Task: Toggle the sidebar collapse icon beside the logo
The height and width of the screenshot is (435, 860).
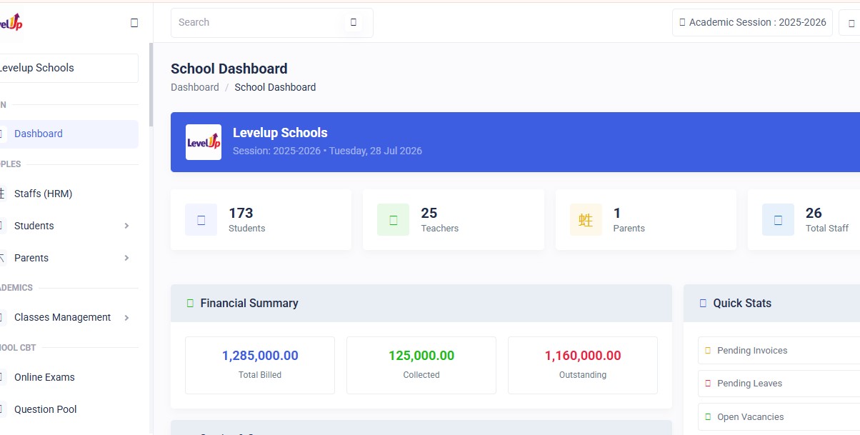Action: 134,23
